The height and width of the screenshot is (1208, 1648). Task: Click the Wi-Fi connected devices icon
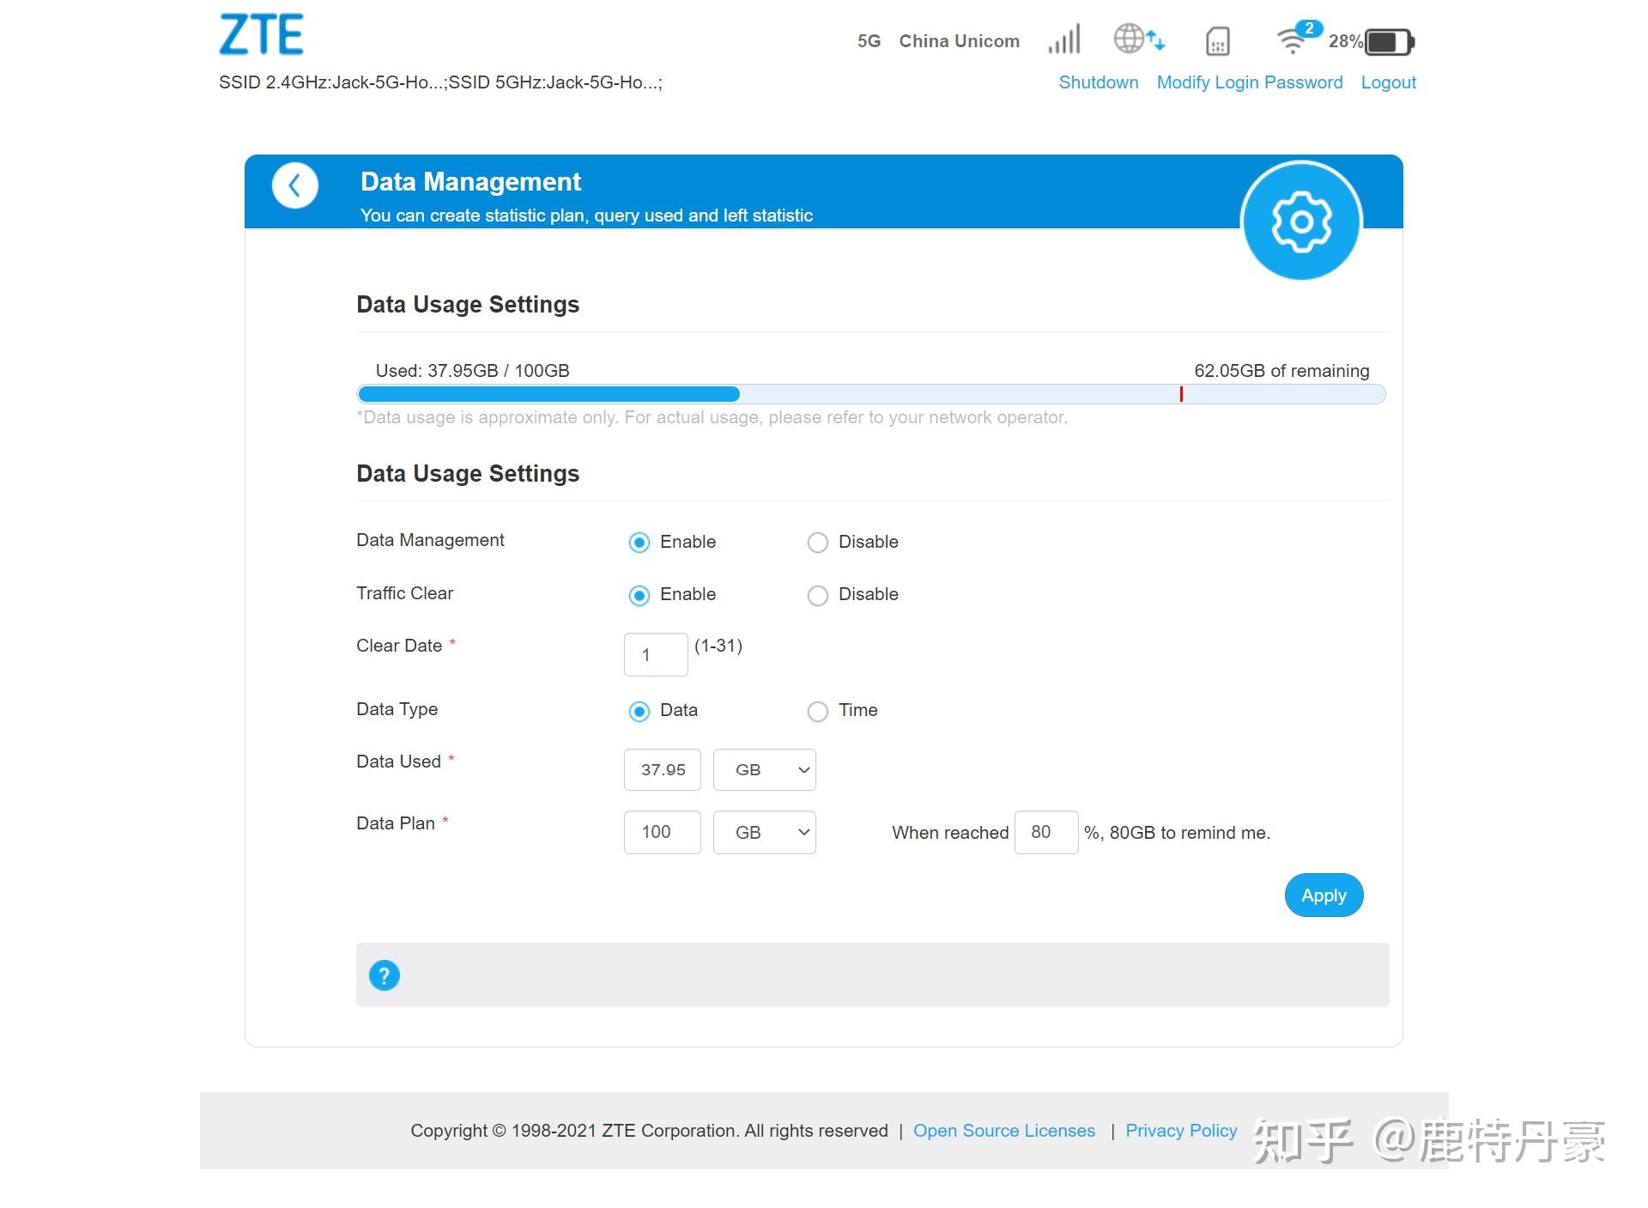(1292, 40)
